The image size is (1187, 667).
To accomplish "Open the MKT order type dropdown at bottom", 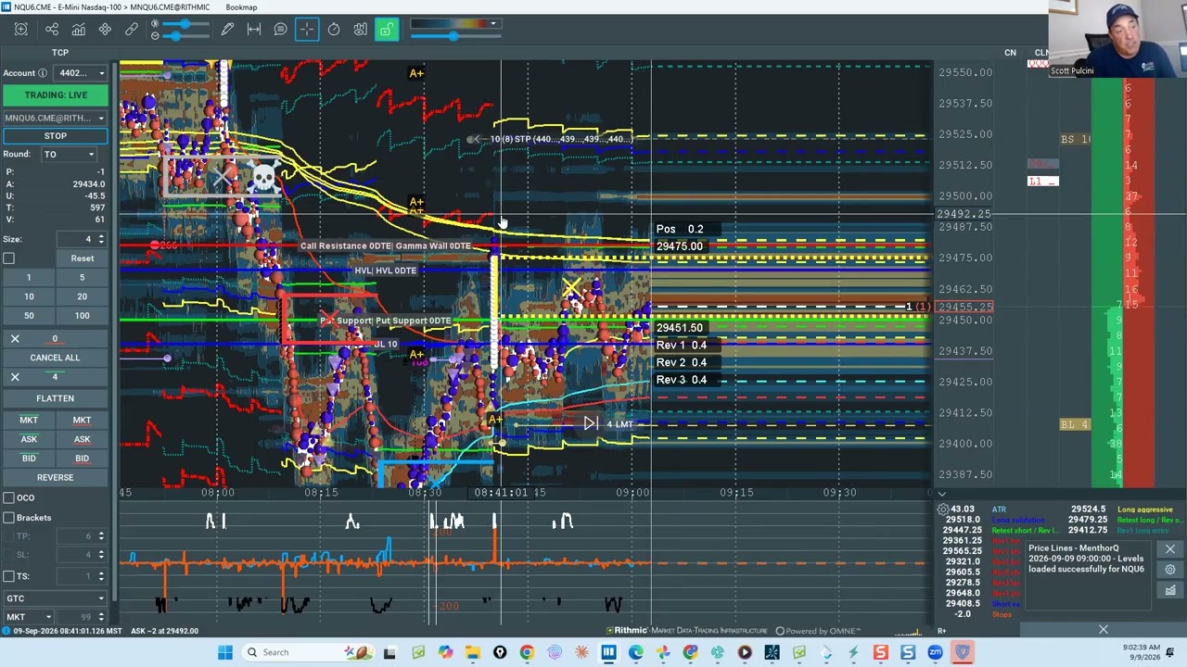I will [28, 617].
